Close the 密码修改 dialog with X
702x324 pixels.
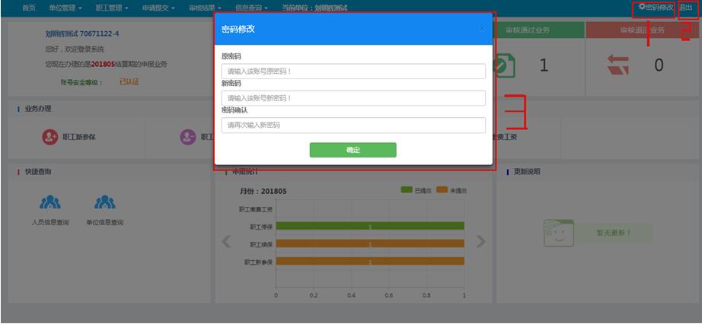point(481,29)
